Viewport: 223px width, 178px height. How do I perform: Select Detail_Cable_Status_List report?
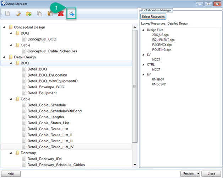(48, 123)
